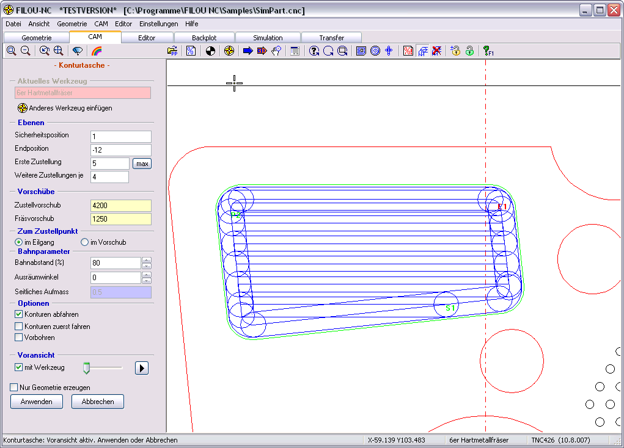Screen dimensions: 624x448
Task: Click the zoom in magnifier icon
Action: 11,51
